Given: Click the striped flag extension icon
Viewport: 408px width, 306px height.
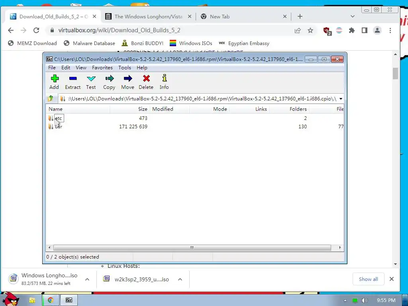Looking at the screenshot, I should coord(339,30).
